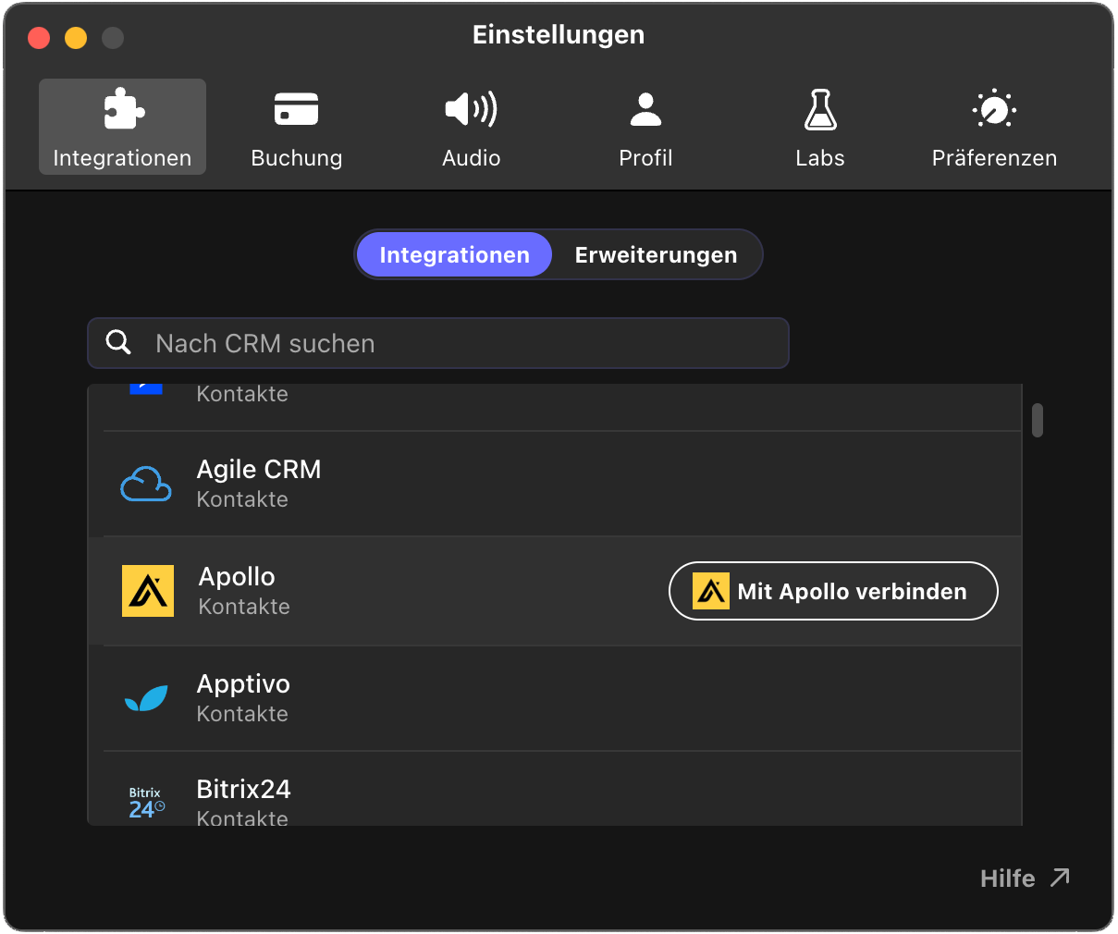Viewport: 1118px width, 934px height.
Task: Click Kontakte under Agile CRM
Action: (x=242, y=499)
